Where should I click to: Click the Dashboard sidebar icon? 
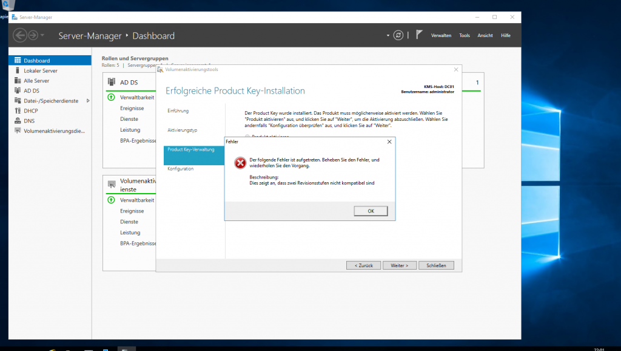coord(18,60)
